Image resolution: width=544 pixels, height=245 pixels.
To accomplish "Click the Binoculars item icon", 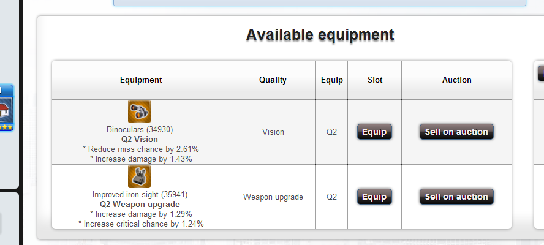I will point(139,111).
